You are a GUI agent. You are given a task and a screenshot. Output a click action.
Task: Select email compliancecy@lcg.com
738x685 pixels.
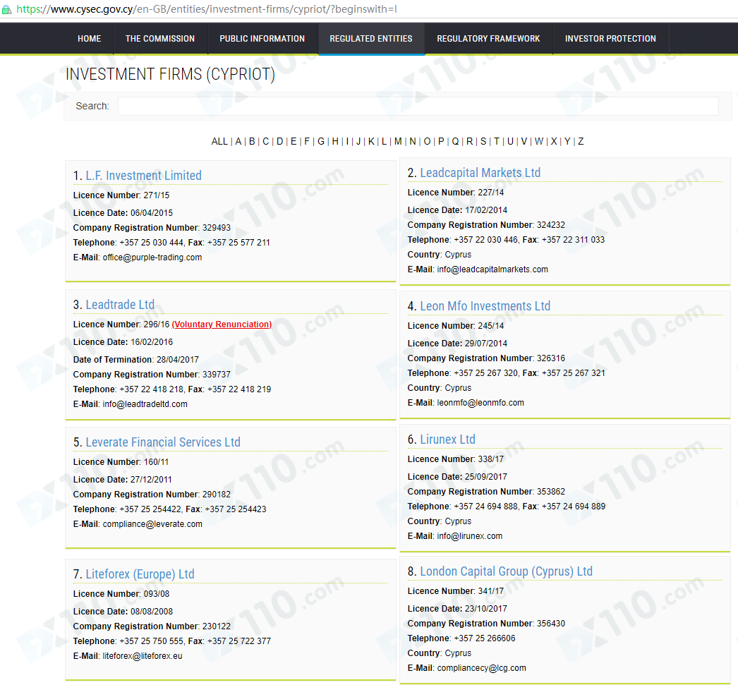481,668
